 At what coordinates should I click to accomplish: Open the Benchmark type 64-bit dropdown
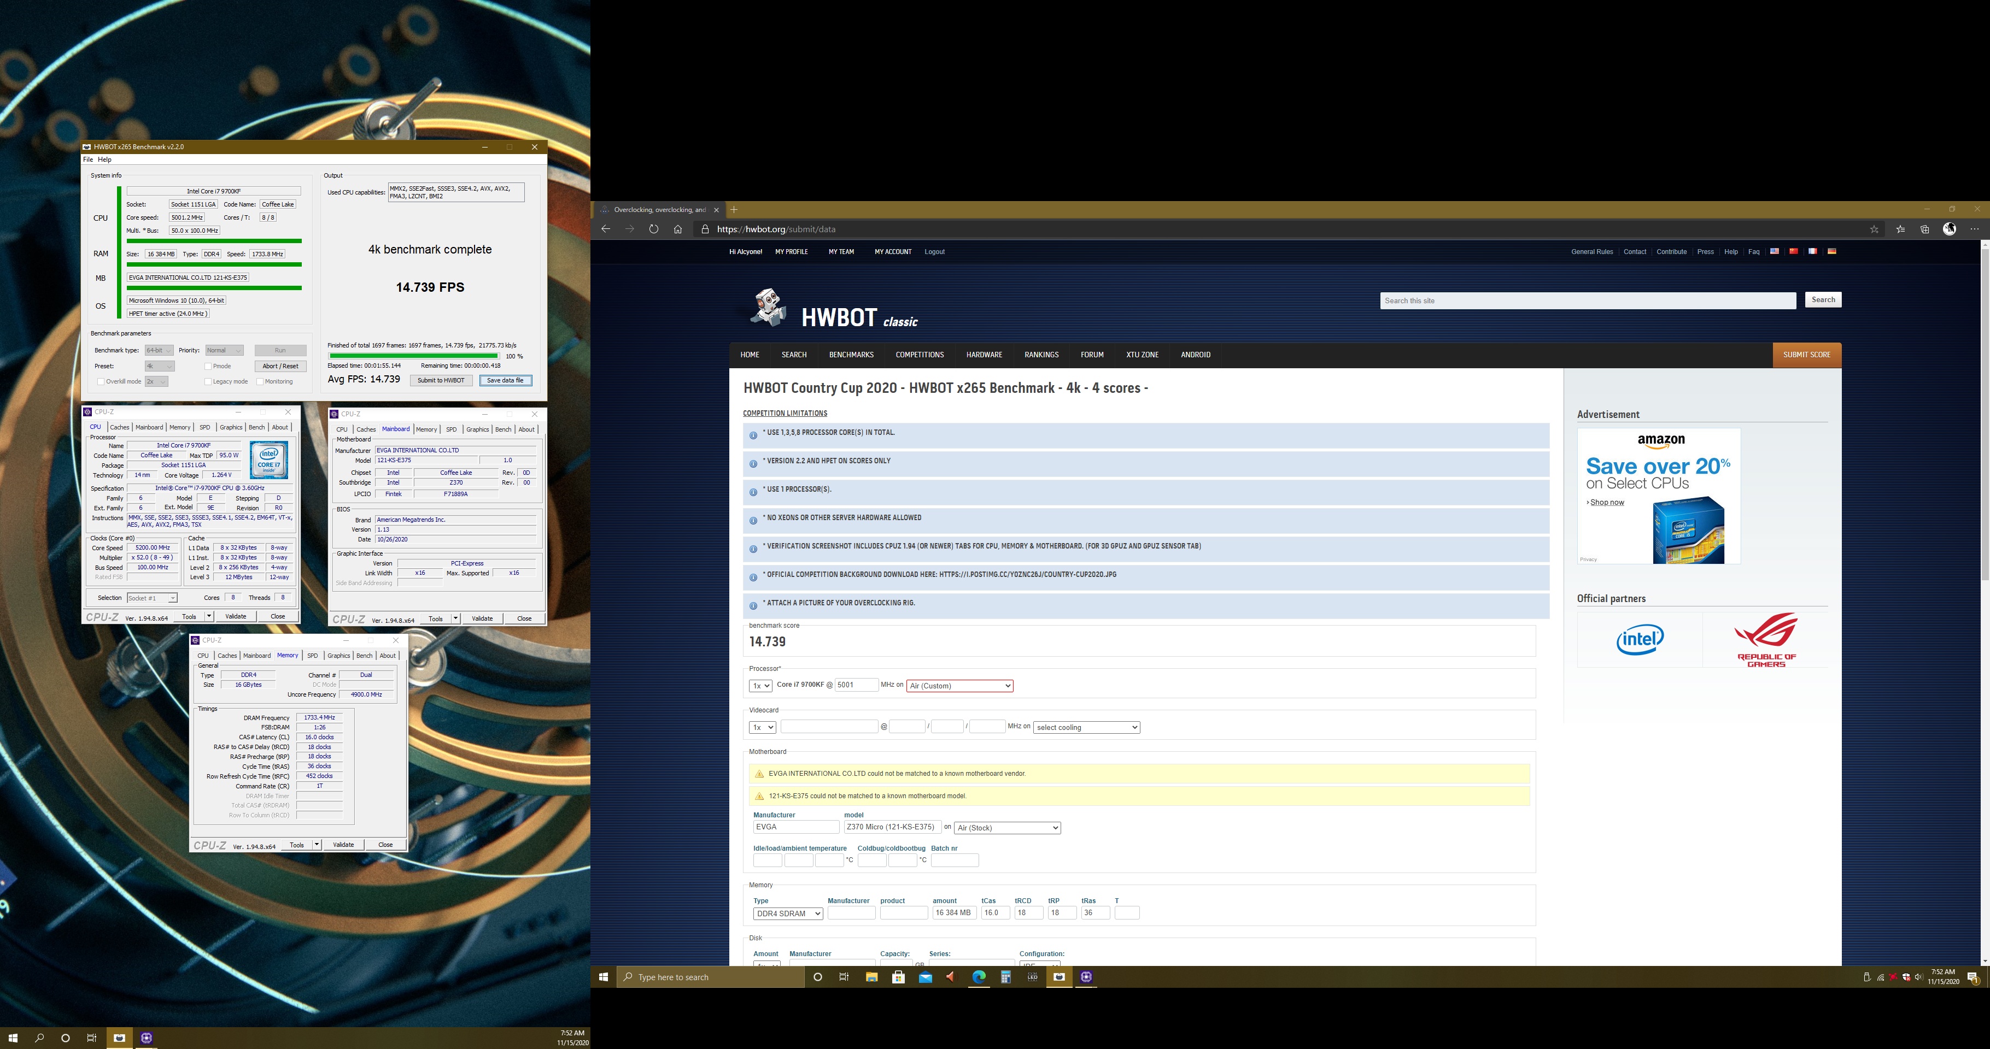pyautogui.click(x=159, y=350)
